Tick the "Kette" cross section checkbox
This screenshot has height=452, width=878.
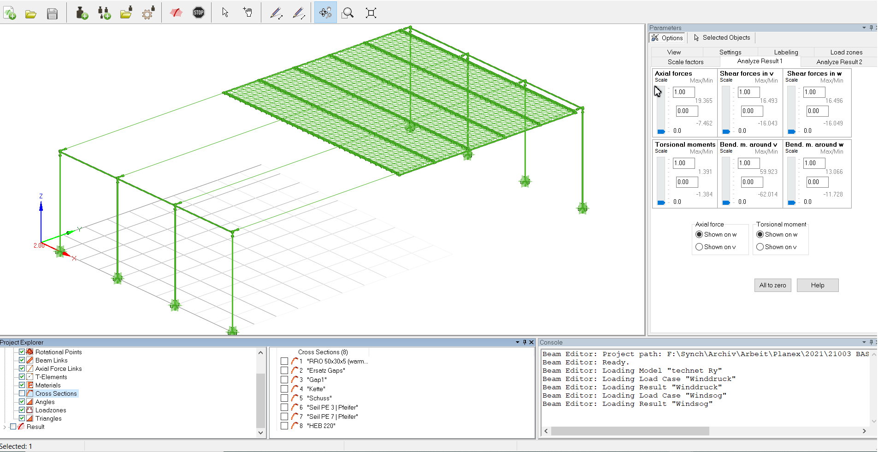284,389
